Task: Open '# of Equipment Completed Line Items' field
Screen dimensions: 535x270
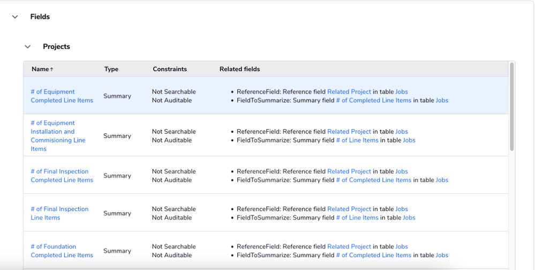Action: pyautogui.click(x=62, y=96)
